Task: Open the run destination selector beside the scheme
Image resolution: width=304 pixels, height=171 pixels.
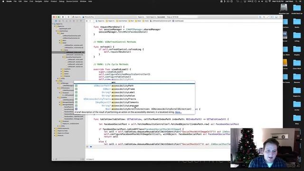Action: pos(88,17)
